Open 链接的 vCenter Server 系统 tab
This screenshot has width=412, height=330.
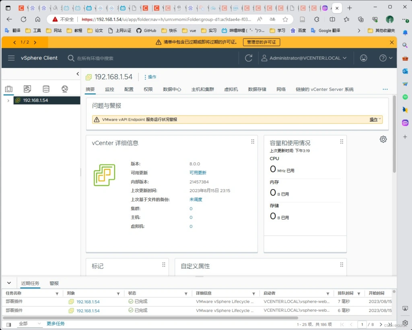[325, 89]
